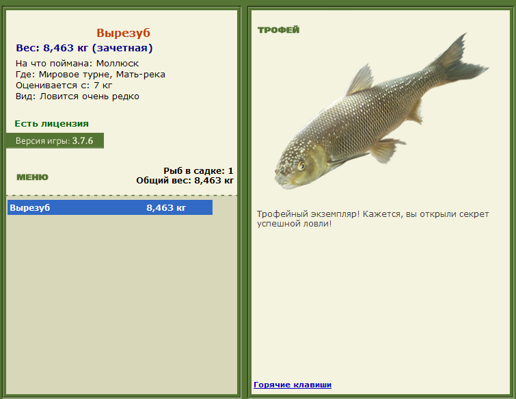Click the Оценивается с: 7 кг line
Screen dimensions: 516x399
tap(64, 86)
